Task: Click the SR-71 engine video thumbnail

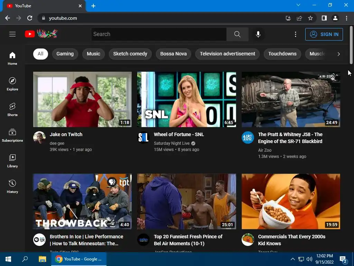Action: pos(291,99)
